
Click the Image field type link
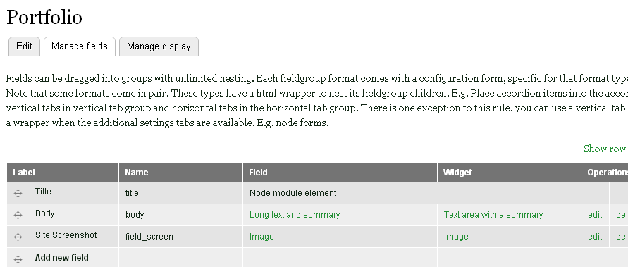[x=261, y=237]
